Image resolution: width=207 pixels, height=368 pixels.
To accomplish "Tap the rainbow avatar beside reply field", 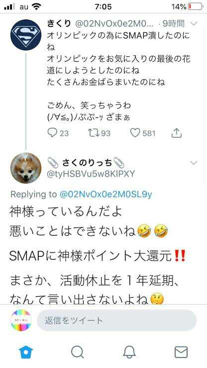I will (x=21, y=320).
